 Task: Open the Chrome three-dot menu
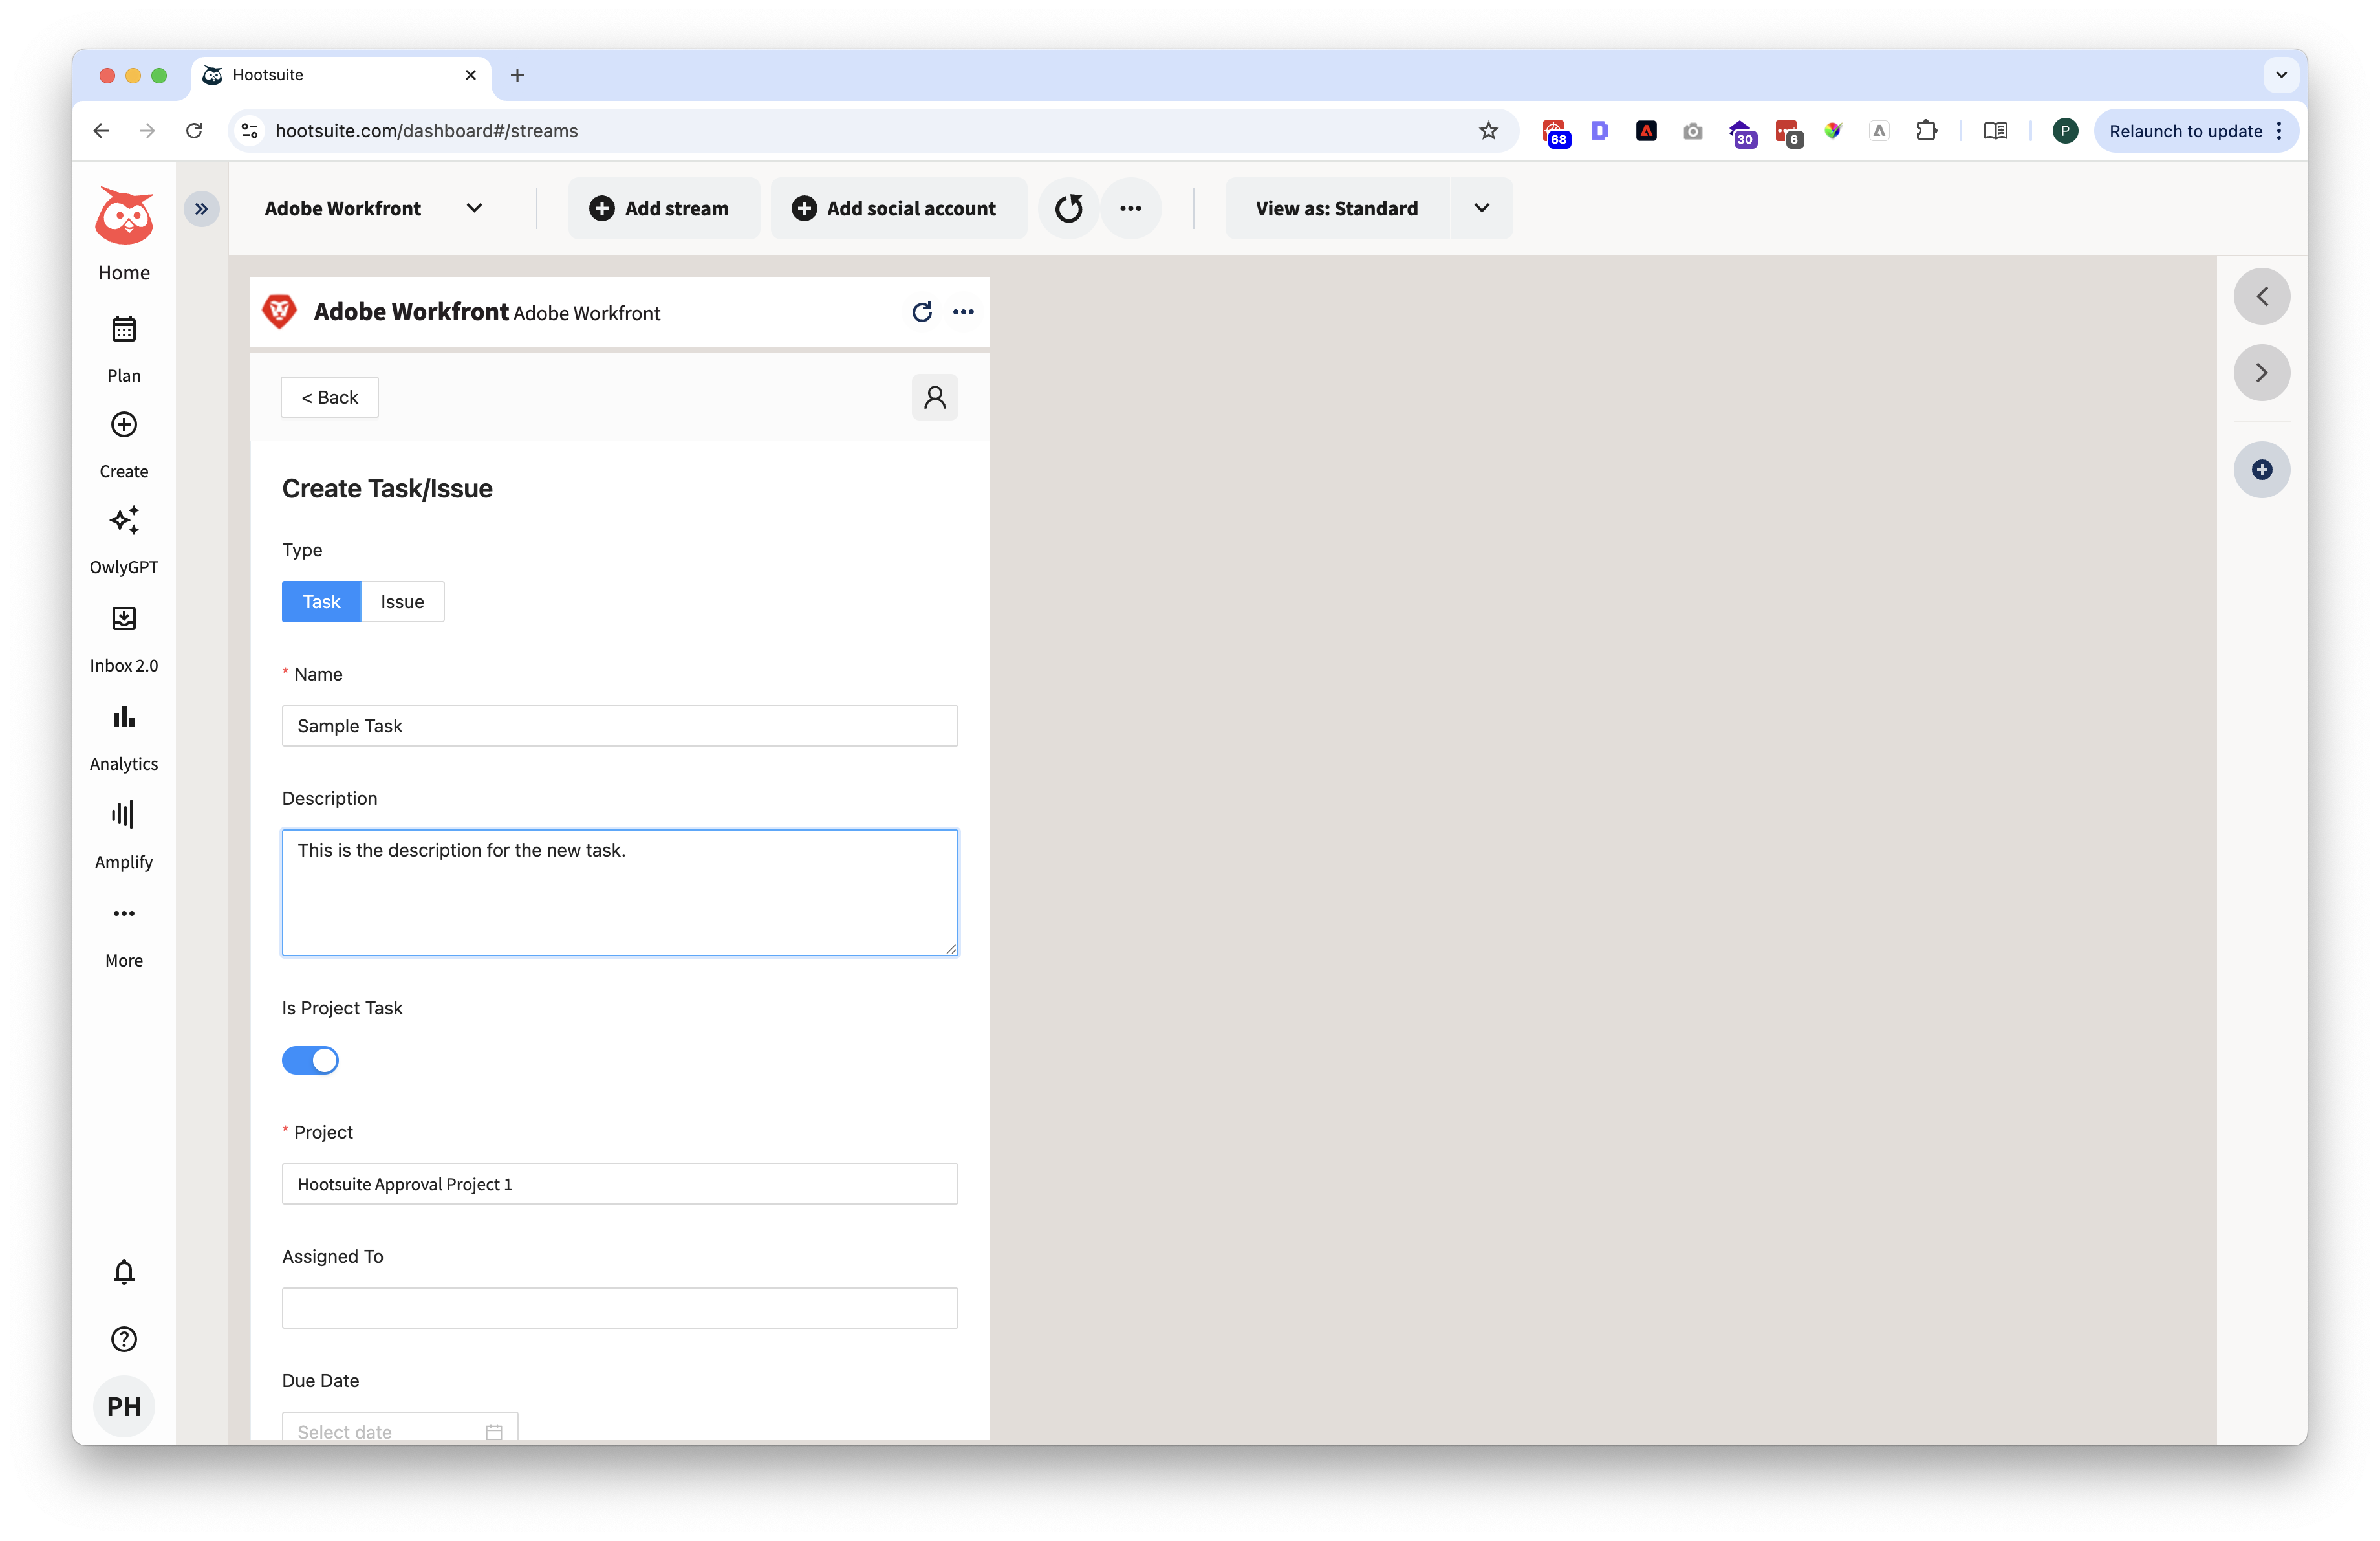click(x=2279, y=131)
